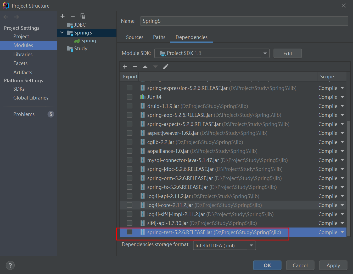This screenshot has height=274, width=353.
Task: Remove selected module with minus icon
Action: click(x=73, y=16)
